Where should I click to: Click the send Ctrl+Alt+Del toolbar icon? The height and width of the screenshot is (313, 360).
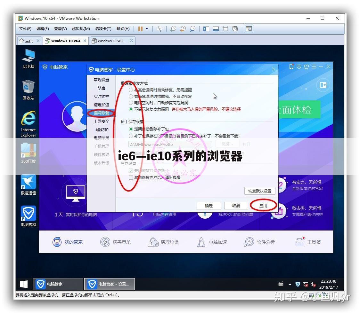pyautogui.click(x=159, y=29)
